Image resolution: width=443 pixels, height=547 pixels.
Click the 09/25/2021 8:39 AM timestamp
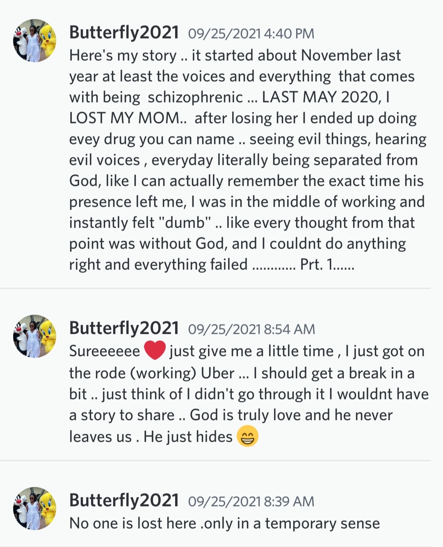tap(251, 501)
